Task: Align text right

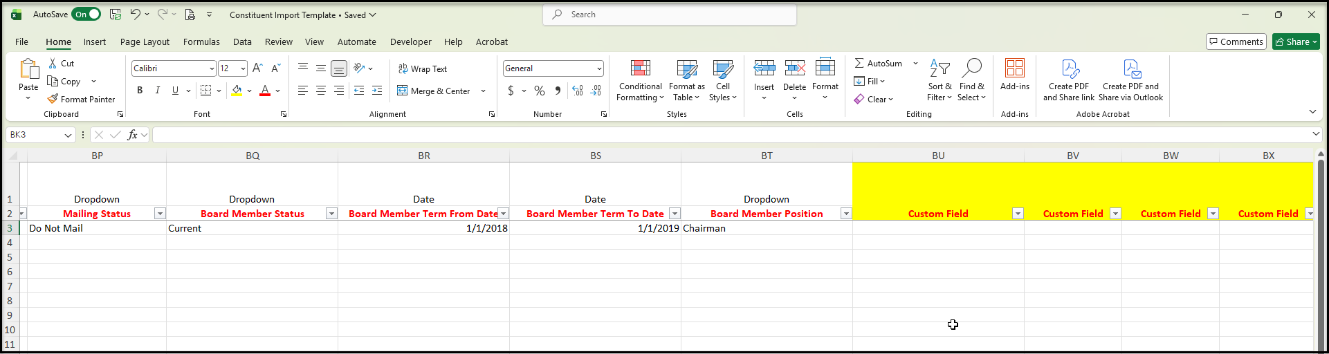Action: point(339,91)
